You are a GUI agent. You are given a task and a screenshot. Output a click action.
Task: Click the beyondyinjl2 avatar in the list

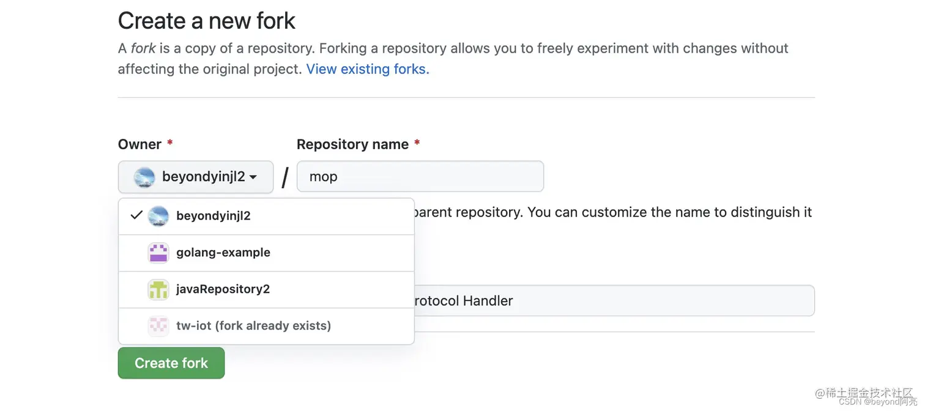tap(158, 216)
